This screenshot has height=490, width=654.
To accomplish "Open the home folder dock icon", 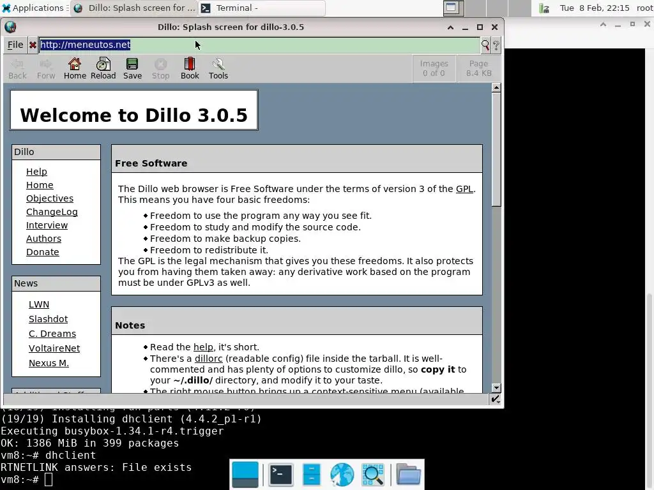I will [x=408, y=474].
